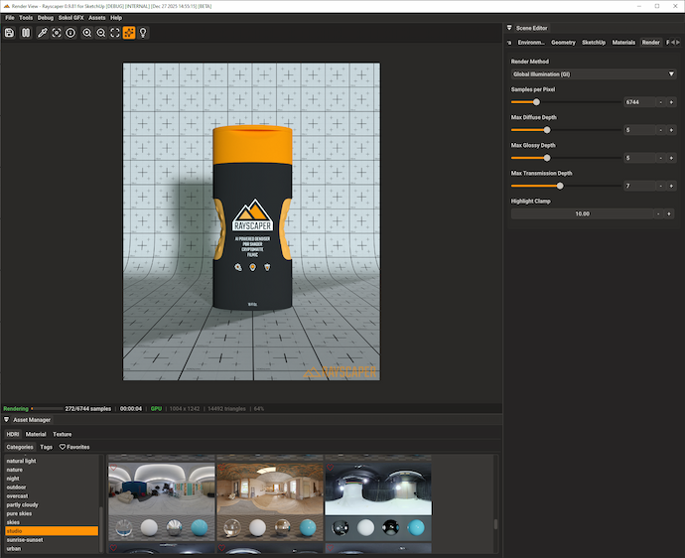685x558 pixels.
Task: Click the fit-to-window icon
Action: click(115, 33)
